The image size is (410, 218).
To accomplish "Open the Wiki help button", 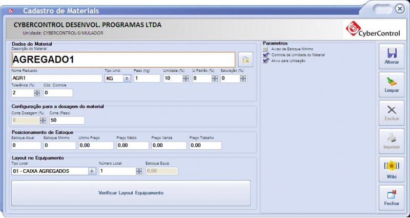I will (392, 170).
